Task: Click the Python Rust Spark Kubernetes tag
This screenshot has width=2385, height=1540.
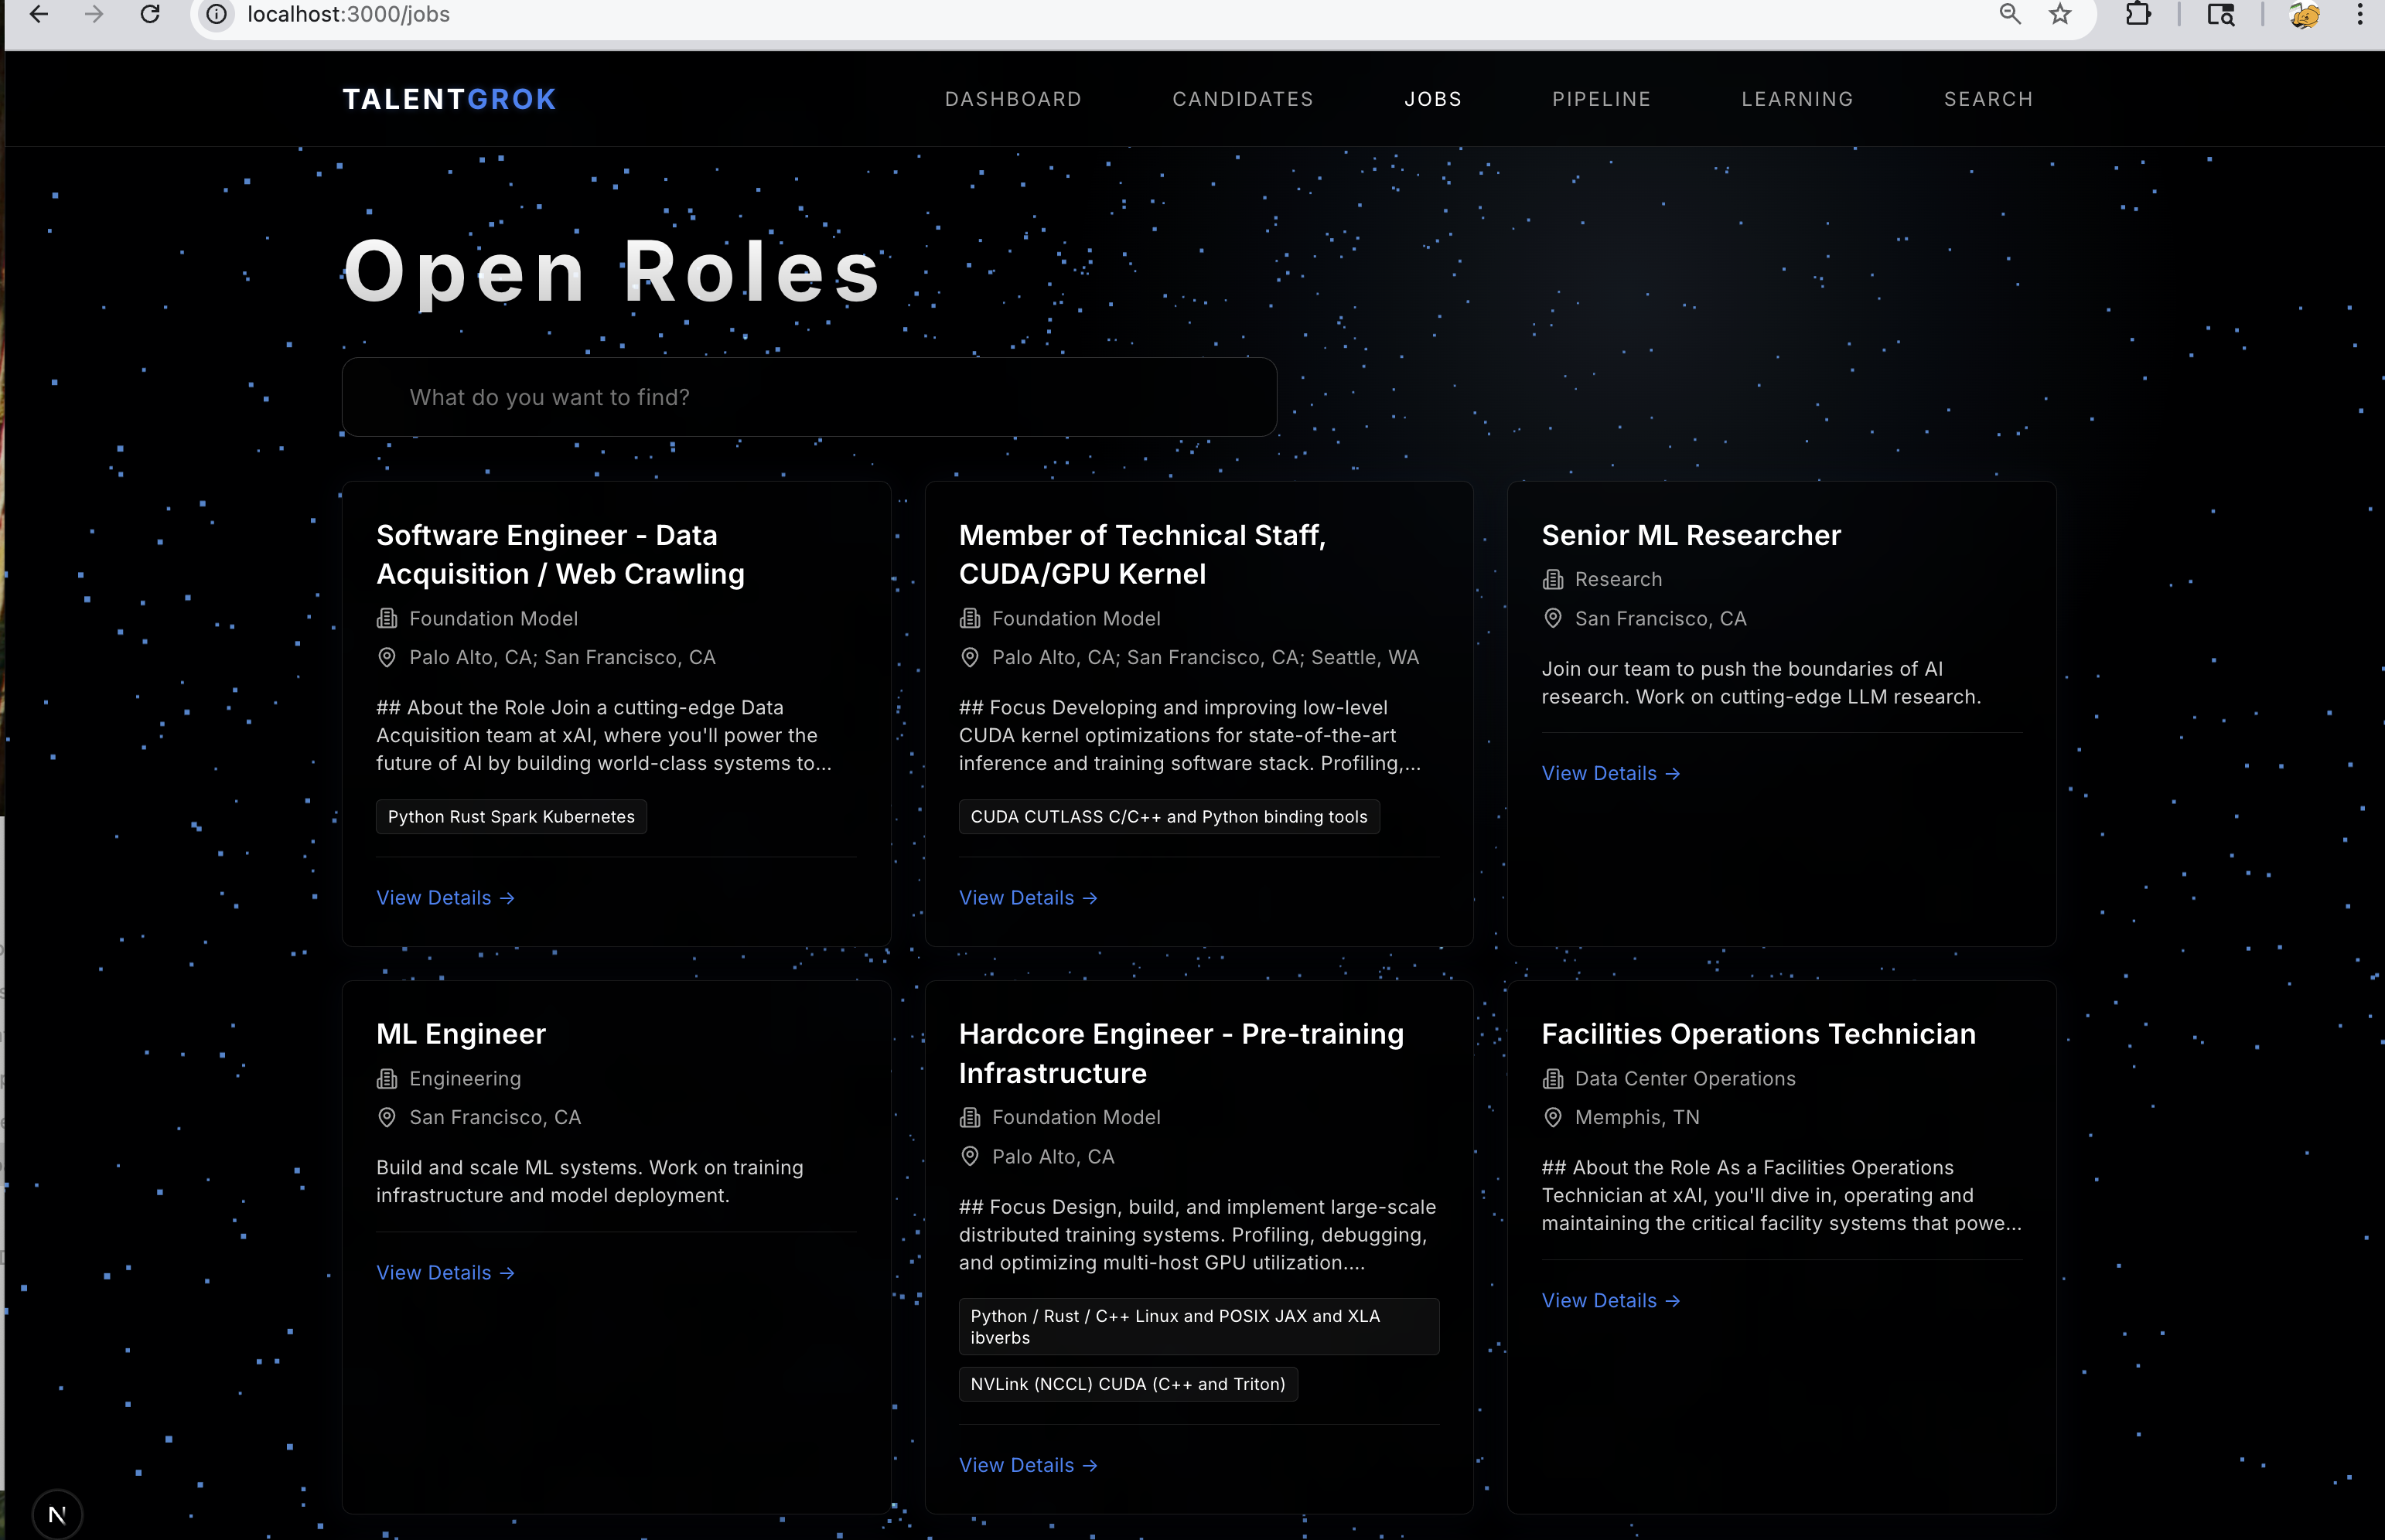Action: point(511,816)
